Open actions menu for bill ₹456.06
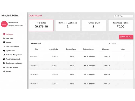 124,65
